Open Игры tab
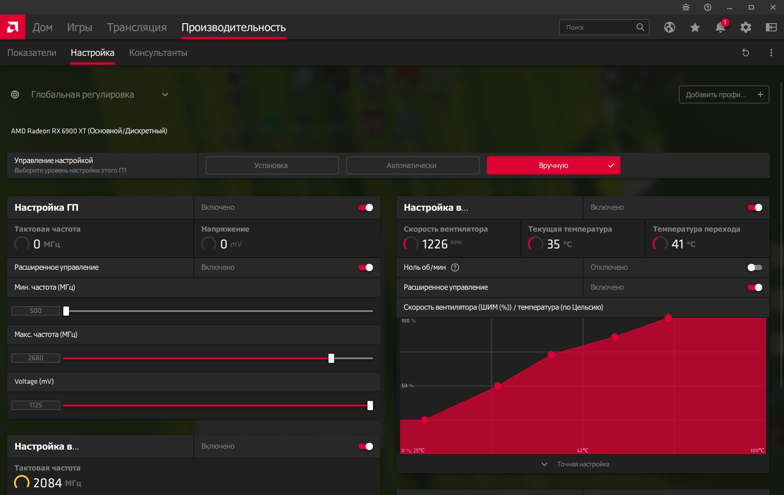 point(80,27)
